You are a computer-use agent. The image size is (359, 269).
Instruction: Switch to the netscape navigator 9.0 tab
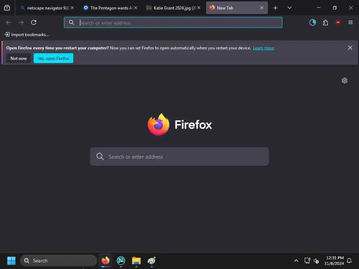coord(47,8)
